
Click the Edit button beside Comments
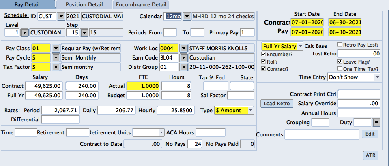point(370,134)
